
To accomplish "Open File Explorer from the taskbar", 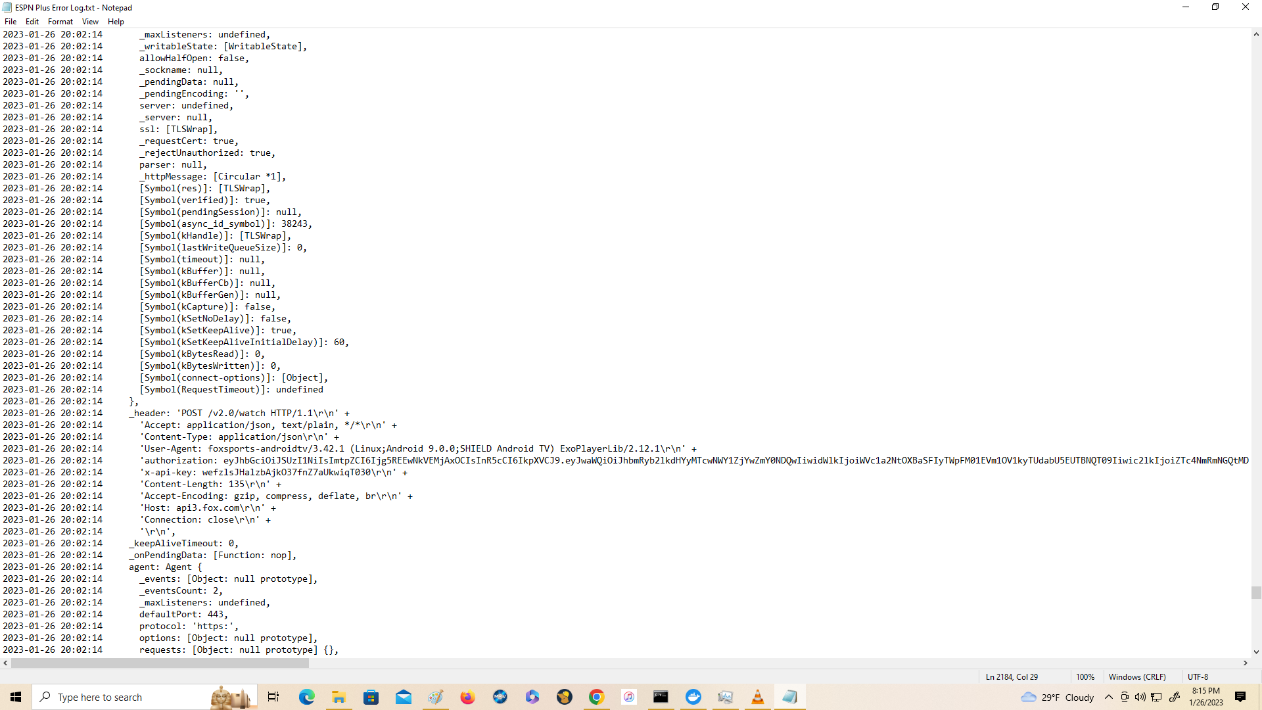I will tap(339, 697).
